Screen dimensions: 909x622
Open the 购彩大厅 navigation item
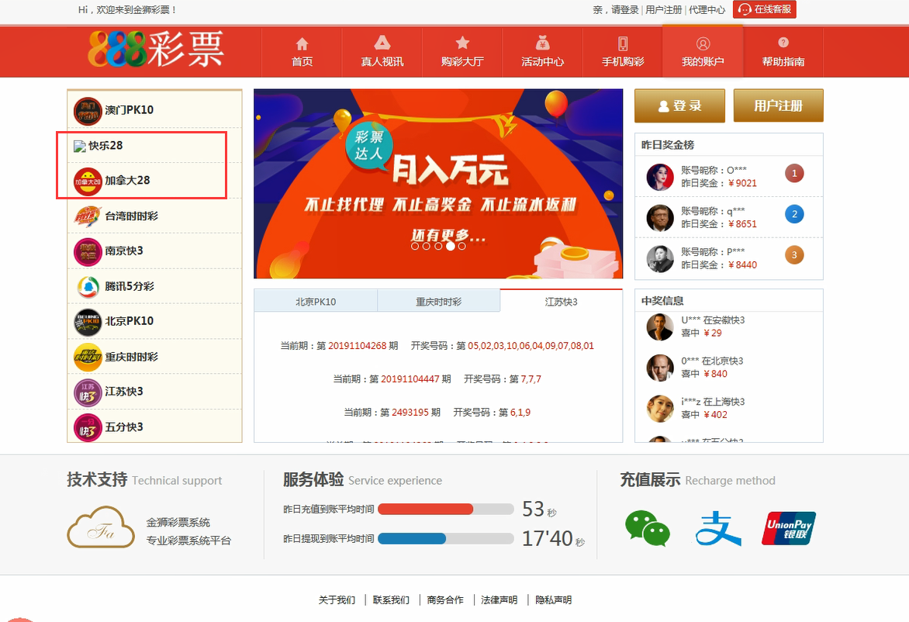pyautogui.click(x=462, y=52)
